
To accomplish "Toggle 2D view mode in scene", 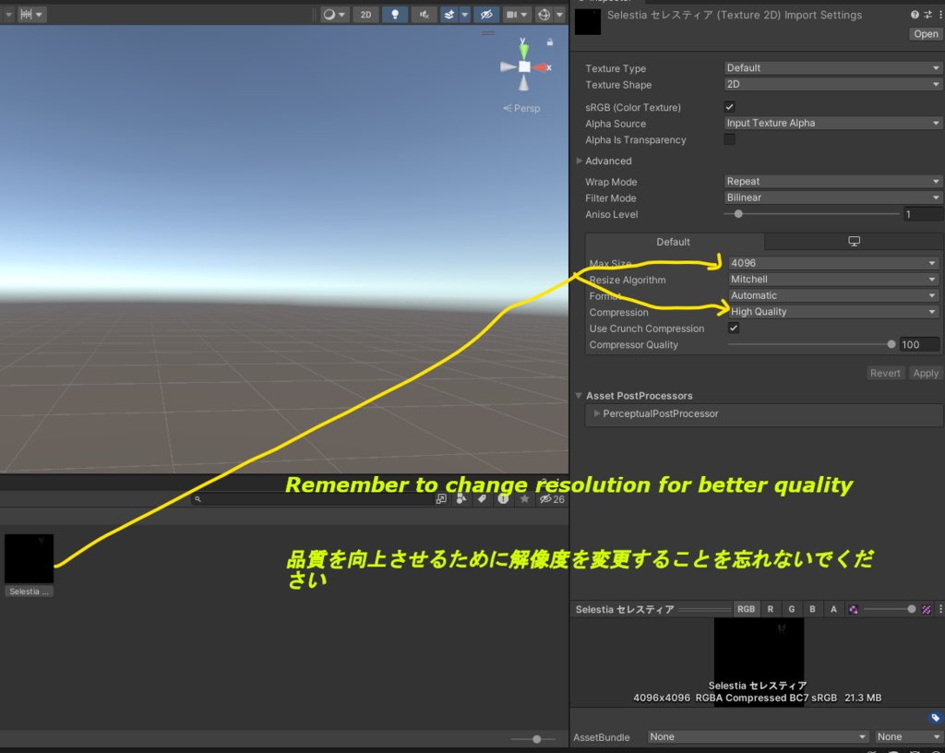I will (365, 15).
